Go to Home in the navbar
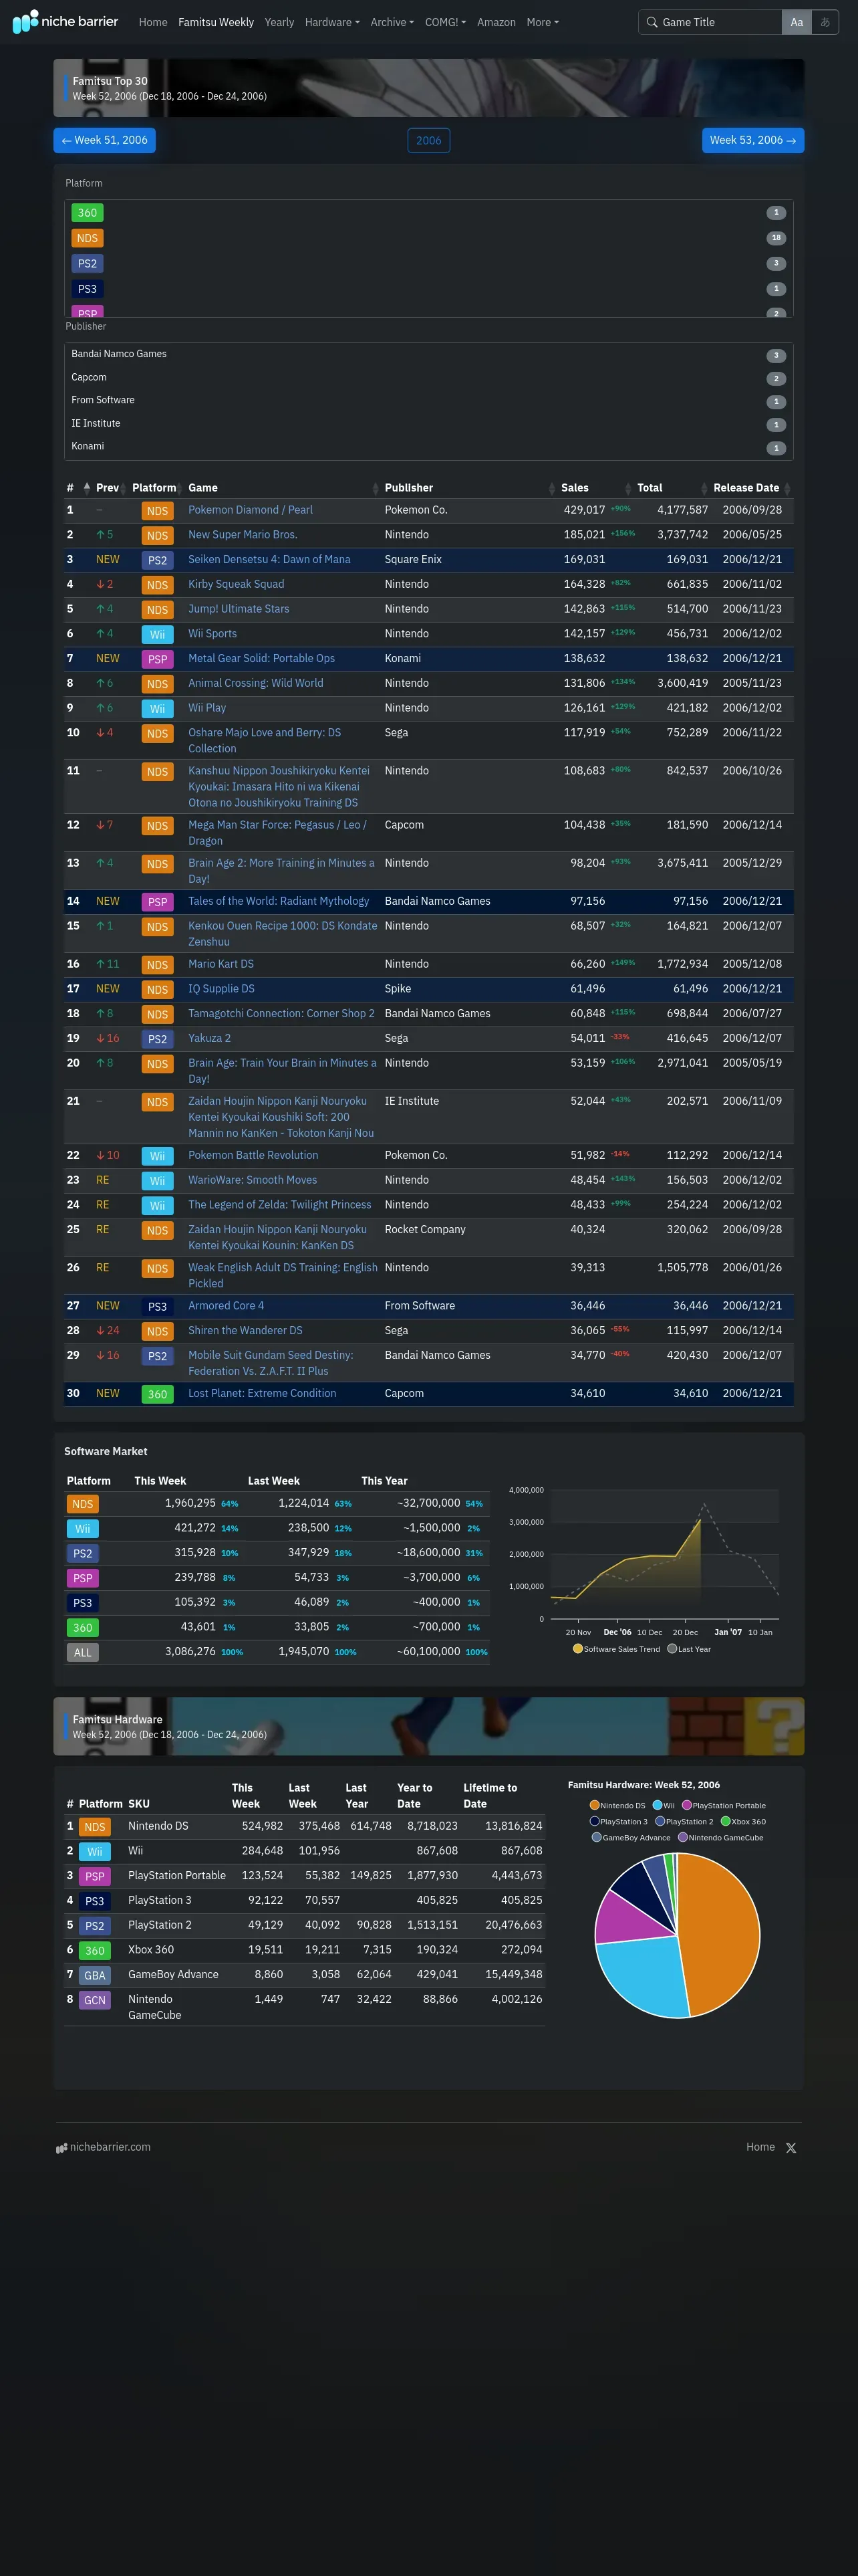Viewport: 858px width, 2576px height. tap(153, 22)
